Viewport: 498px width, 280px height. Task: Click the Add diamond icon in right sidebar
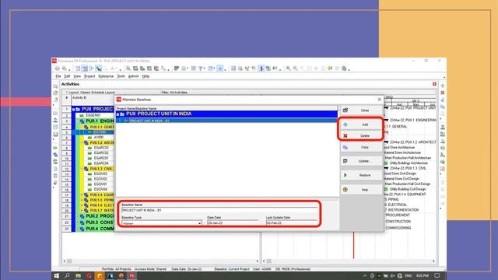443,86
